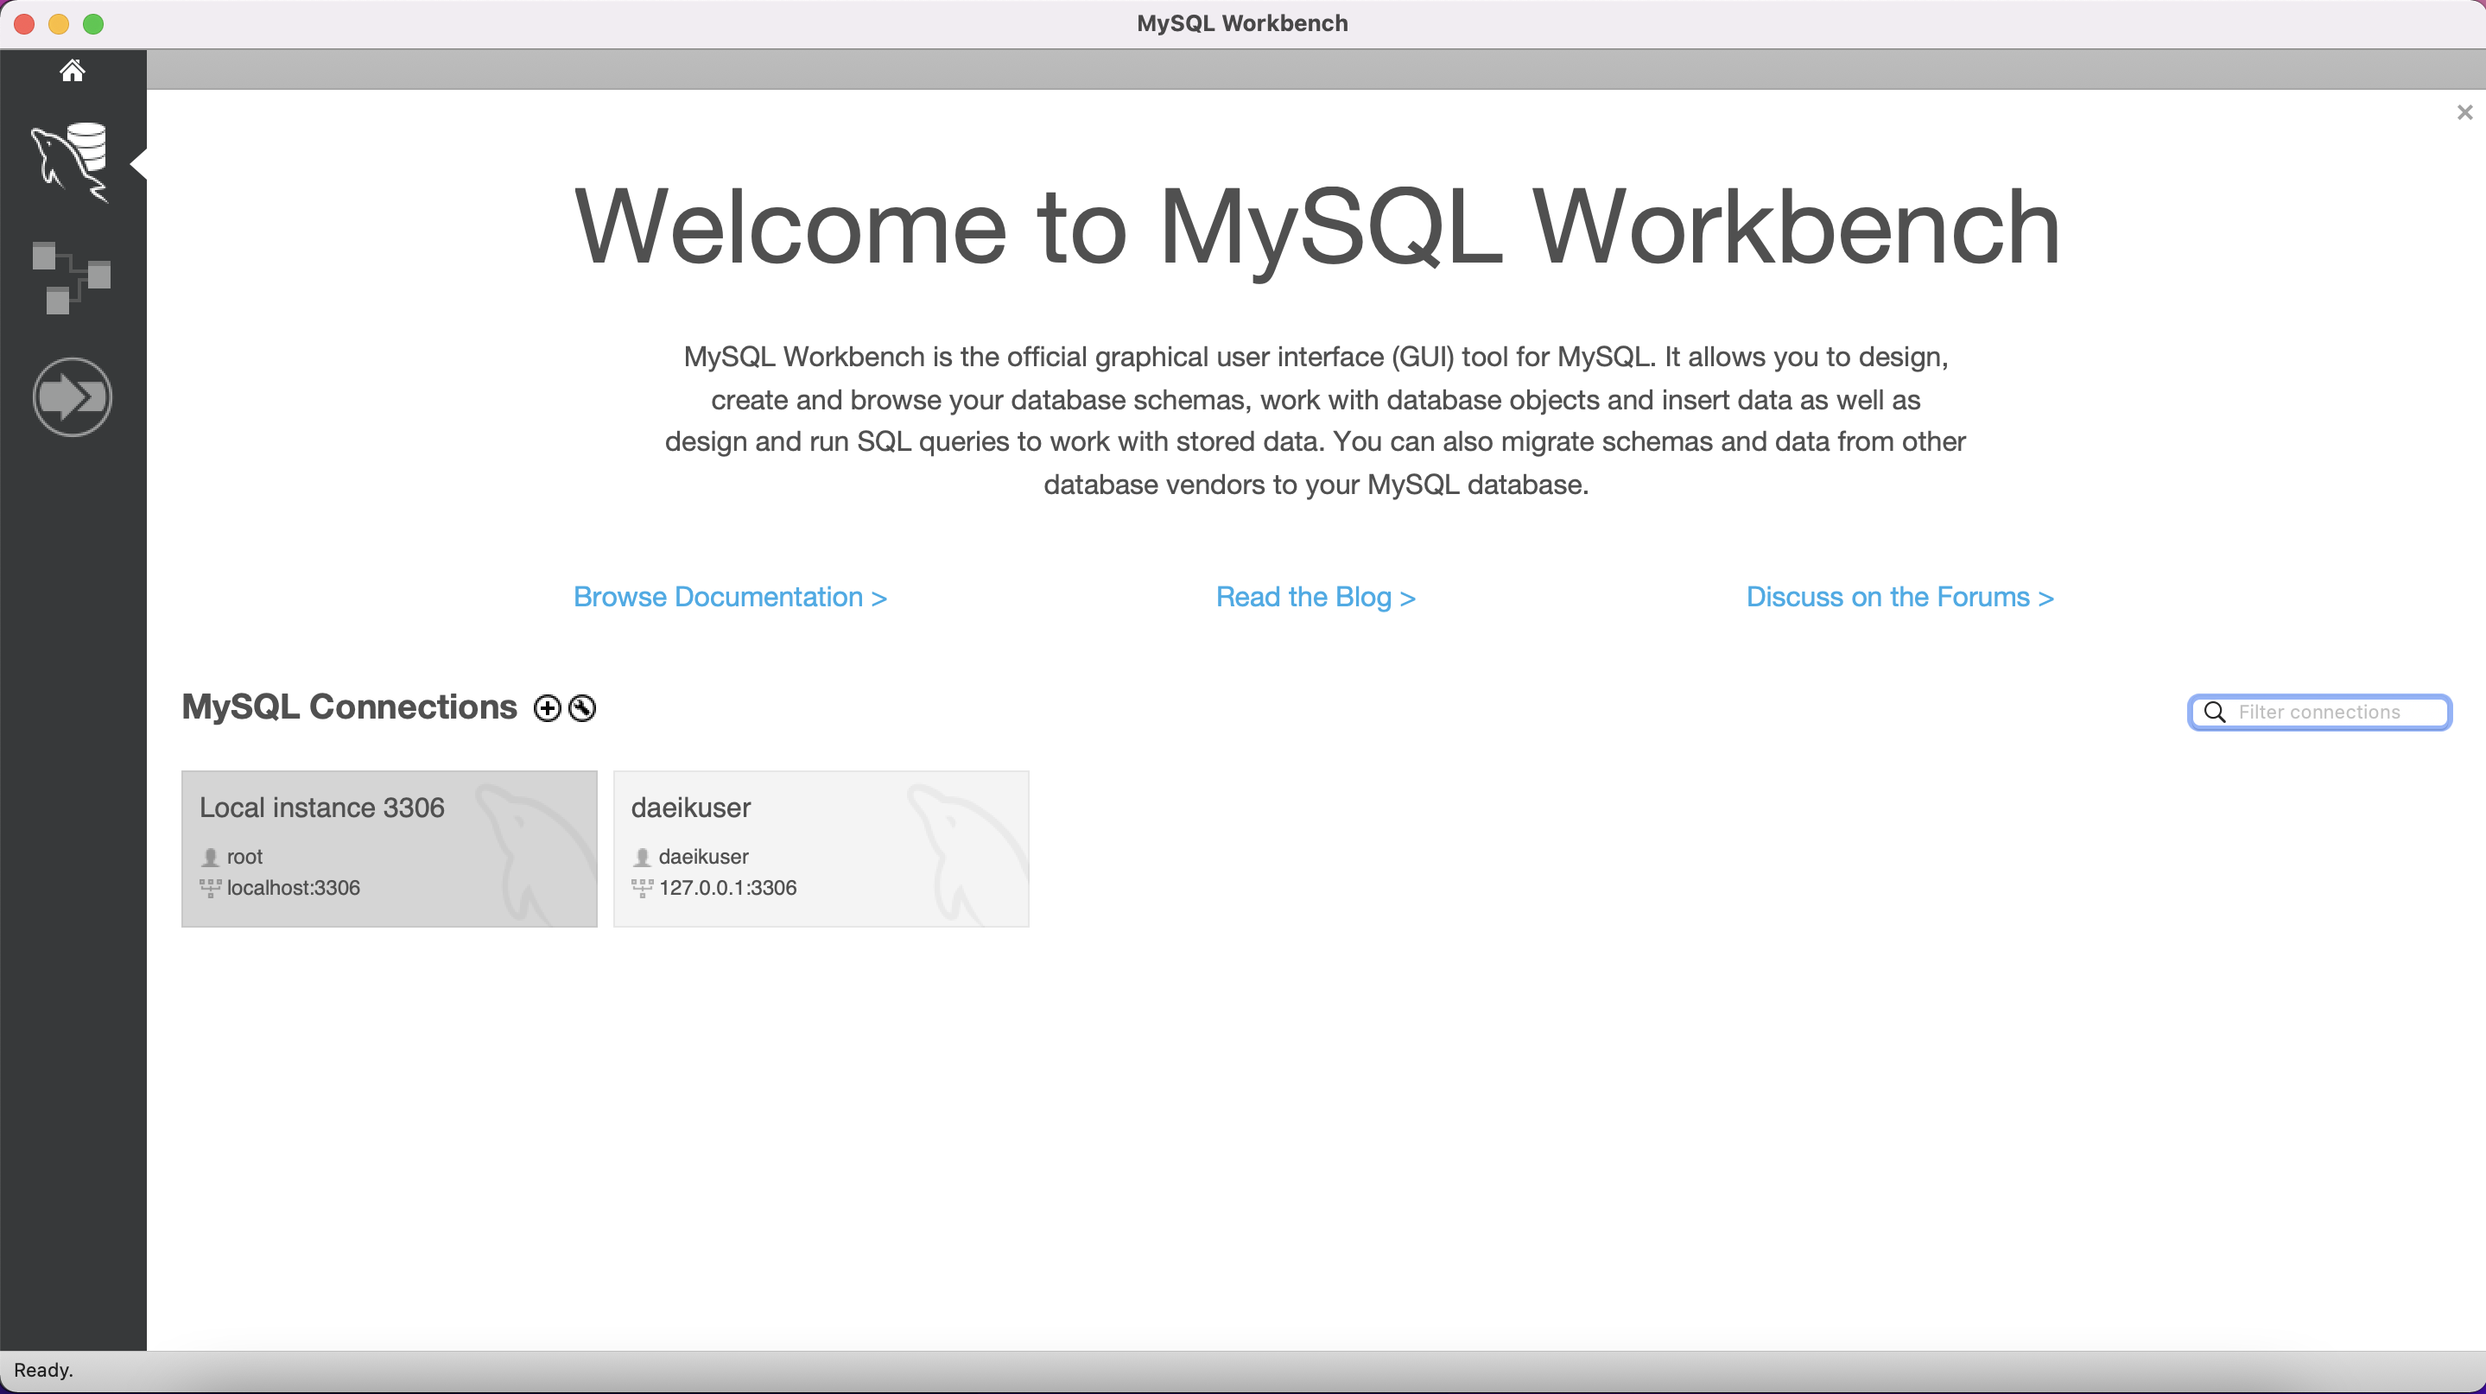Image resolution: width=2486 pixels, height=1394 pixels.
Task: Click the MySQL Connections heading
Action: click(x=349, y=707)
